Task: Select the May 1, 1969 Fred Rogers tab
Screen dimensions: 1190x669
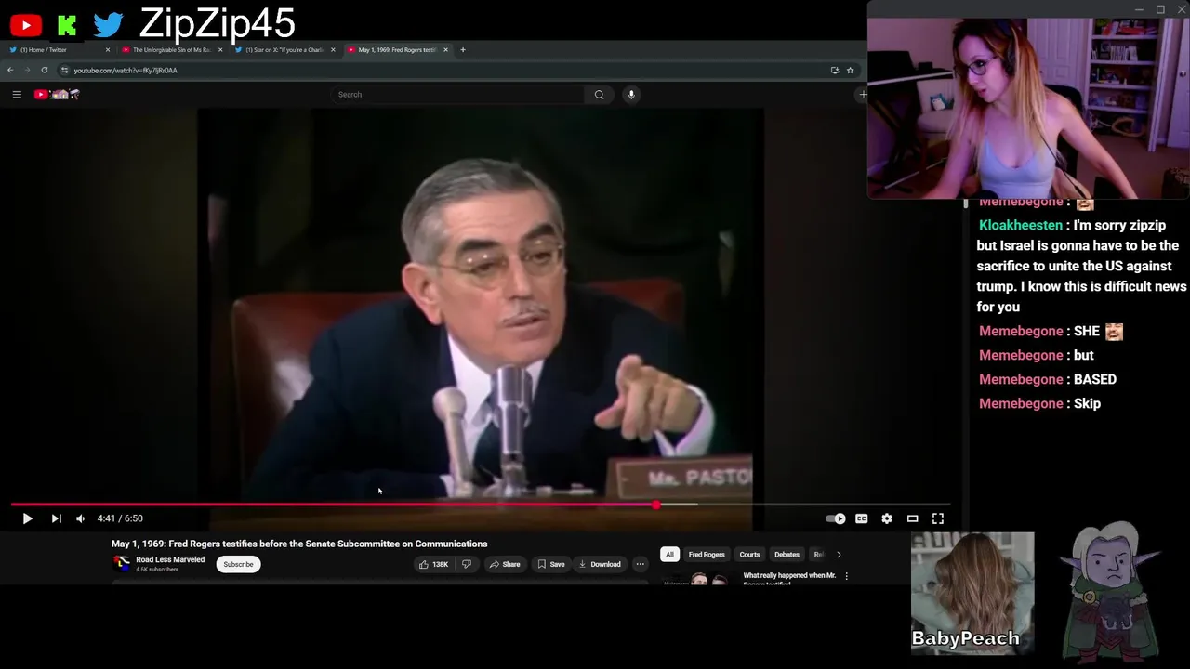Action: coord(396,49)
